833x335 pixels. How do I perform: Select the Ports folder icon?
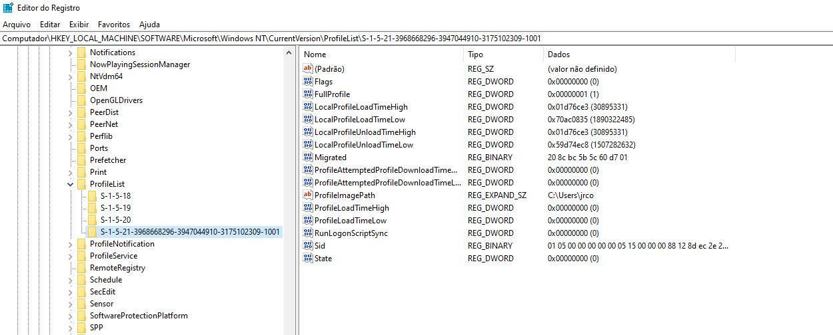(81, 148)
